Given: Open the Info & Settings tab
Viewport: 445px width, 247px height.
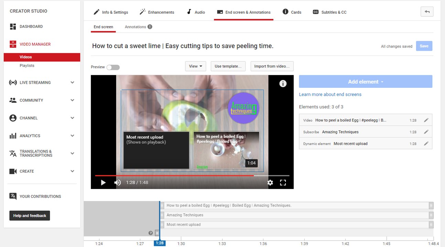Looking at the screenshot, I should pos(111,12).
